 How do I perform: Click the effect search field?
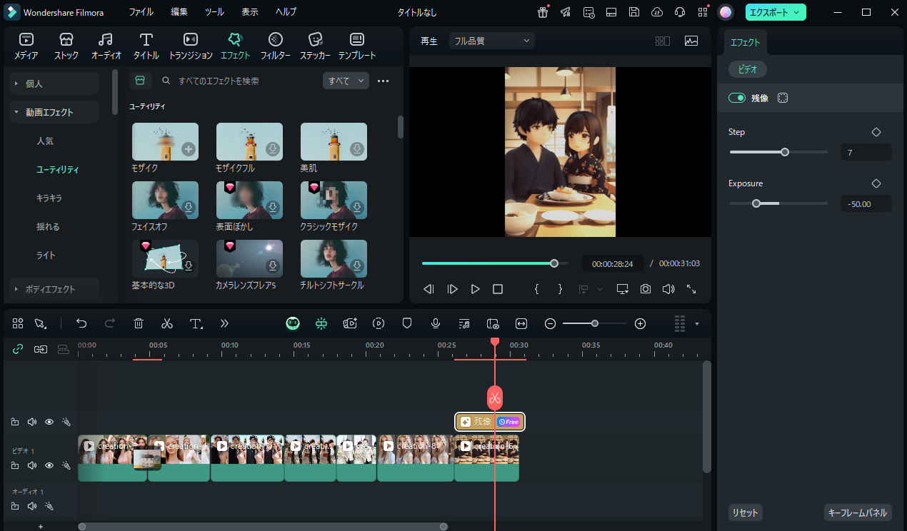coord(239,81)
